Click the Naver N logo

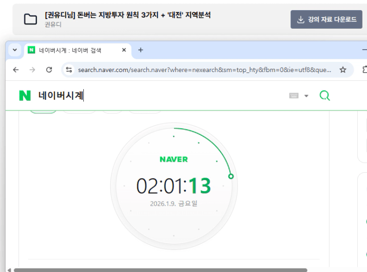click(x=25, y=95)
